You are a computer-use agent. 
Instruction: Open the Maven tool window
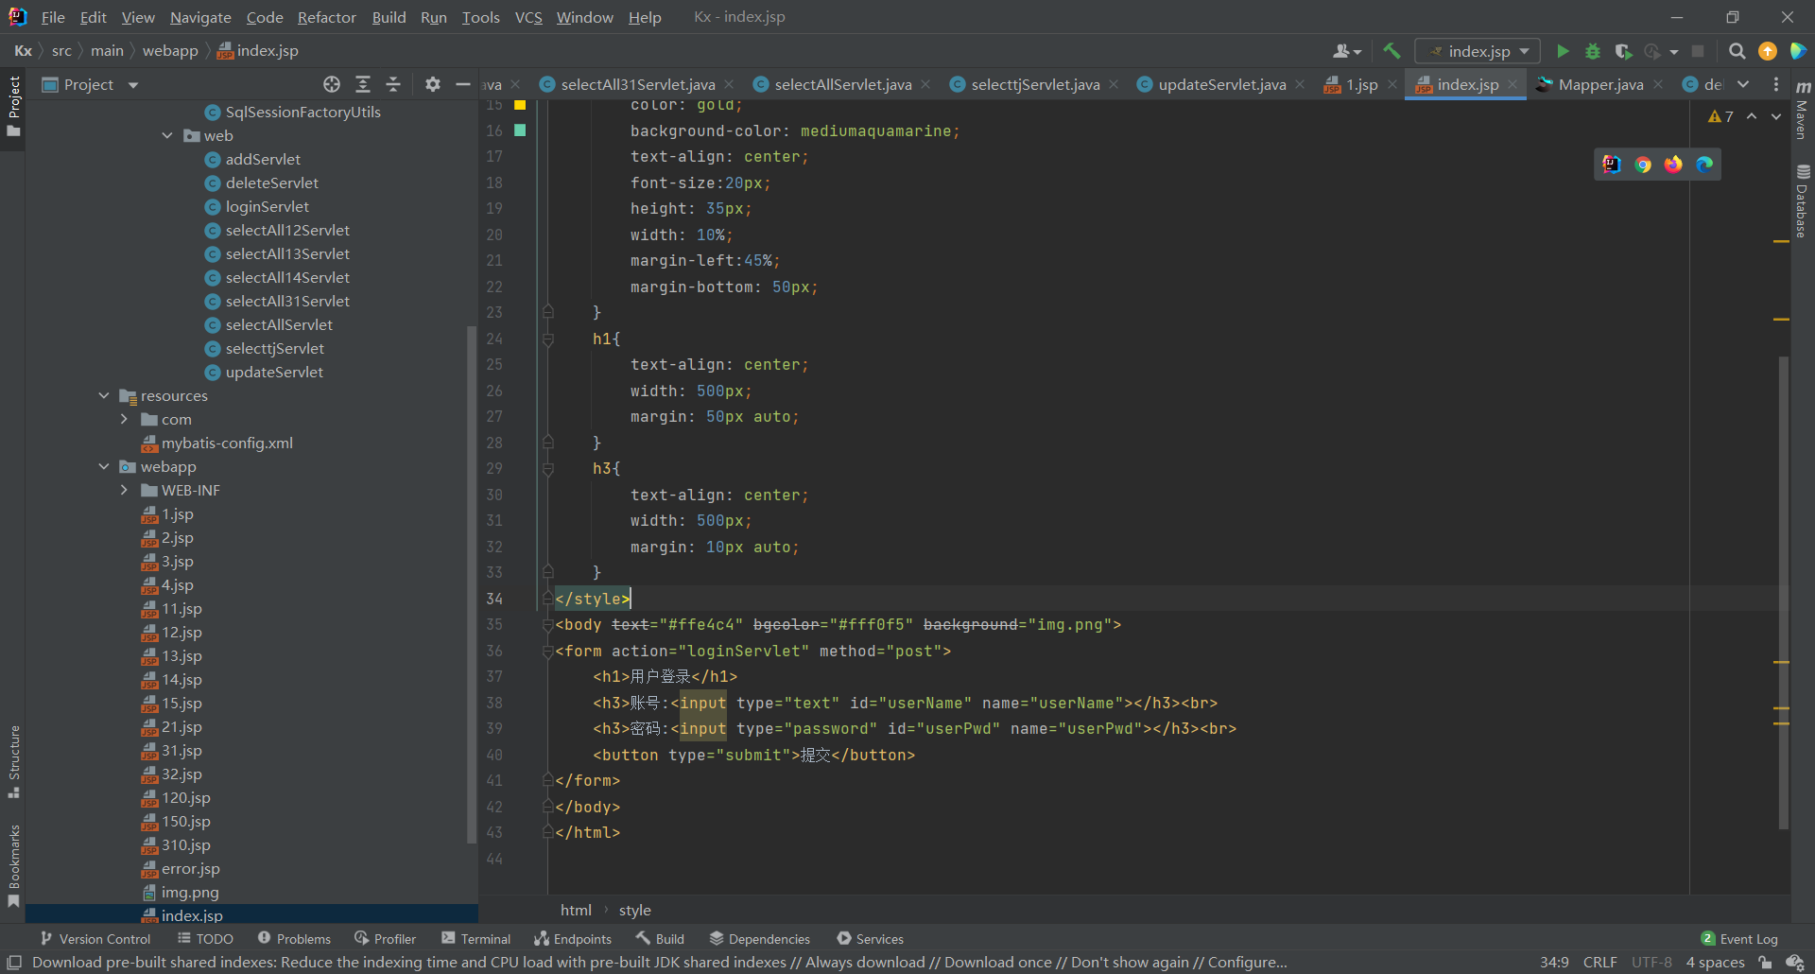1803,108
